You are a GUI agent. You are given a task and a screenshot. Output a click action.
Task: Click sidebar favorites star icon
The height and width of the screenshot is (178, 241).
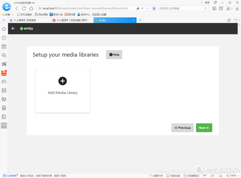(4, 29)
